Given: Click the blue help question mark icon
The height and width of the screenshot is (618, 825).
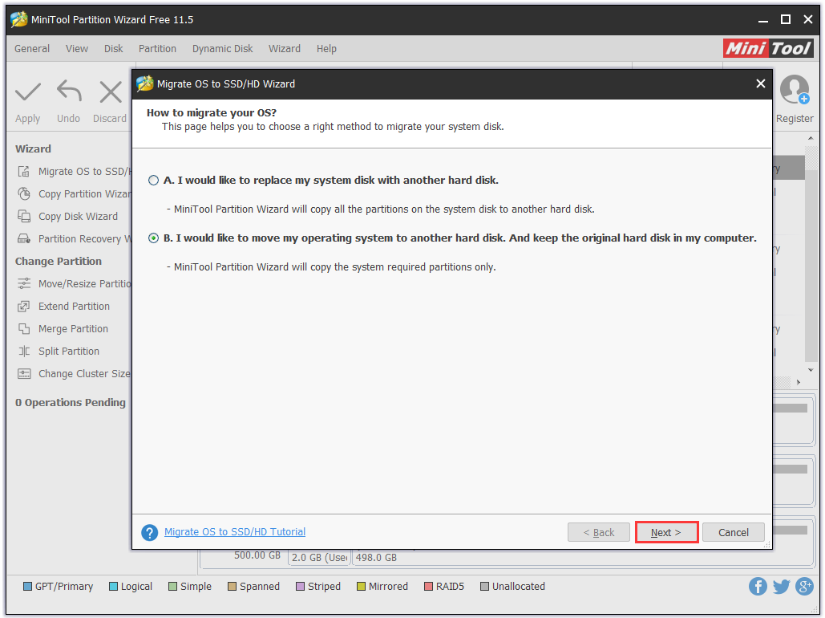Looking at the screenshot, I should point(149,532).
